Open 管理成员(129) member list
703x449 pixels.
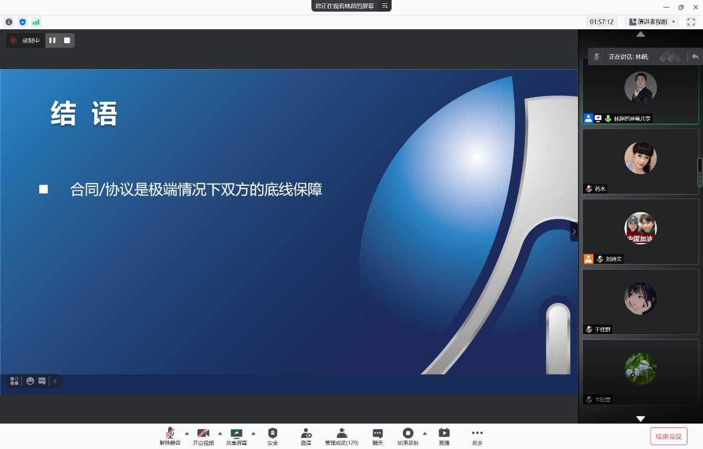(x=341, y=436)
